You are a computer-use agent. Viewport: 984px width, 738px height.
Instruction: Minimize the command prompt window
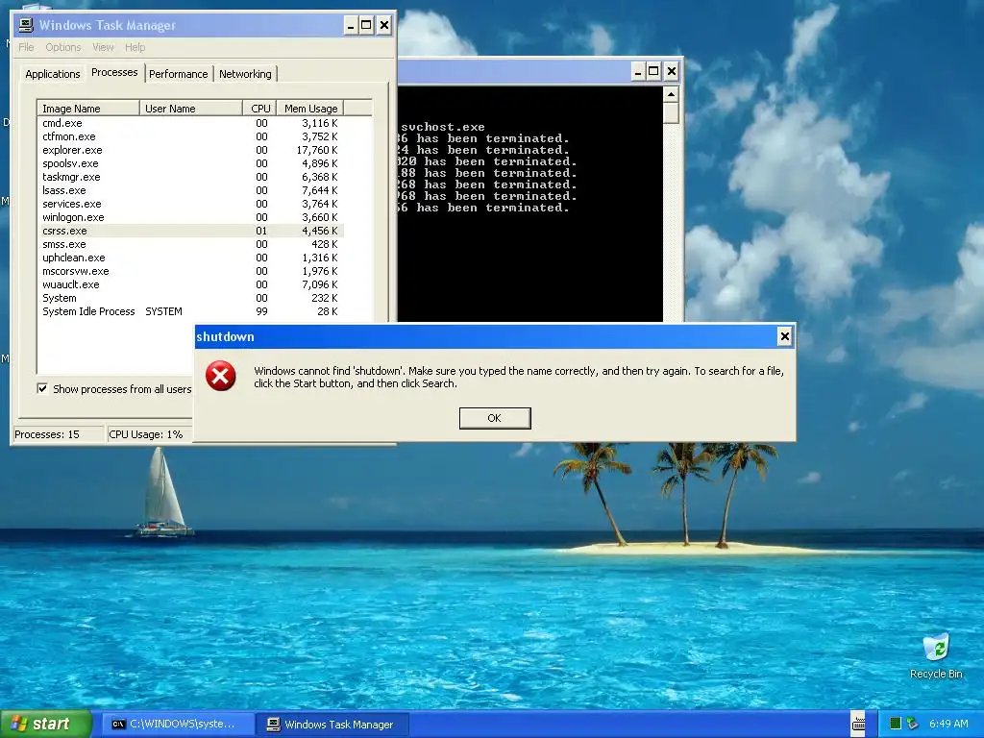638,71
